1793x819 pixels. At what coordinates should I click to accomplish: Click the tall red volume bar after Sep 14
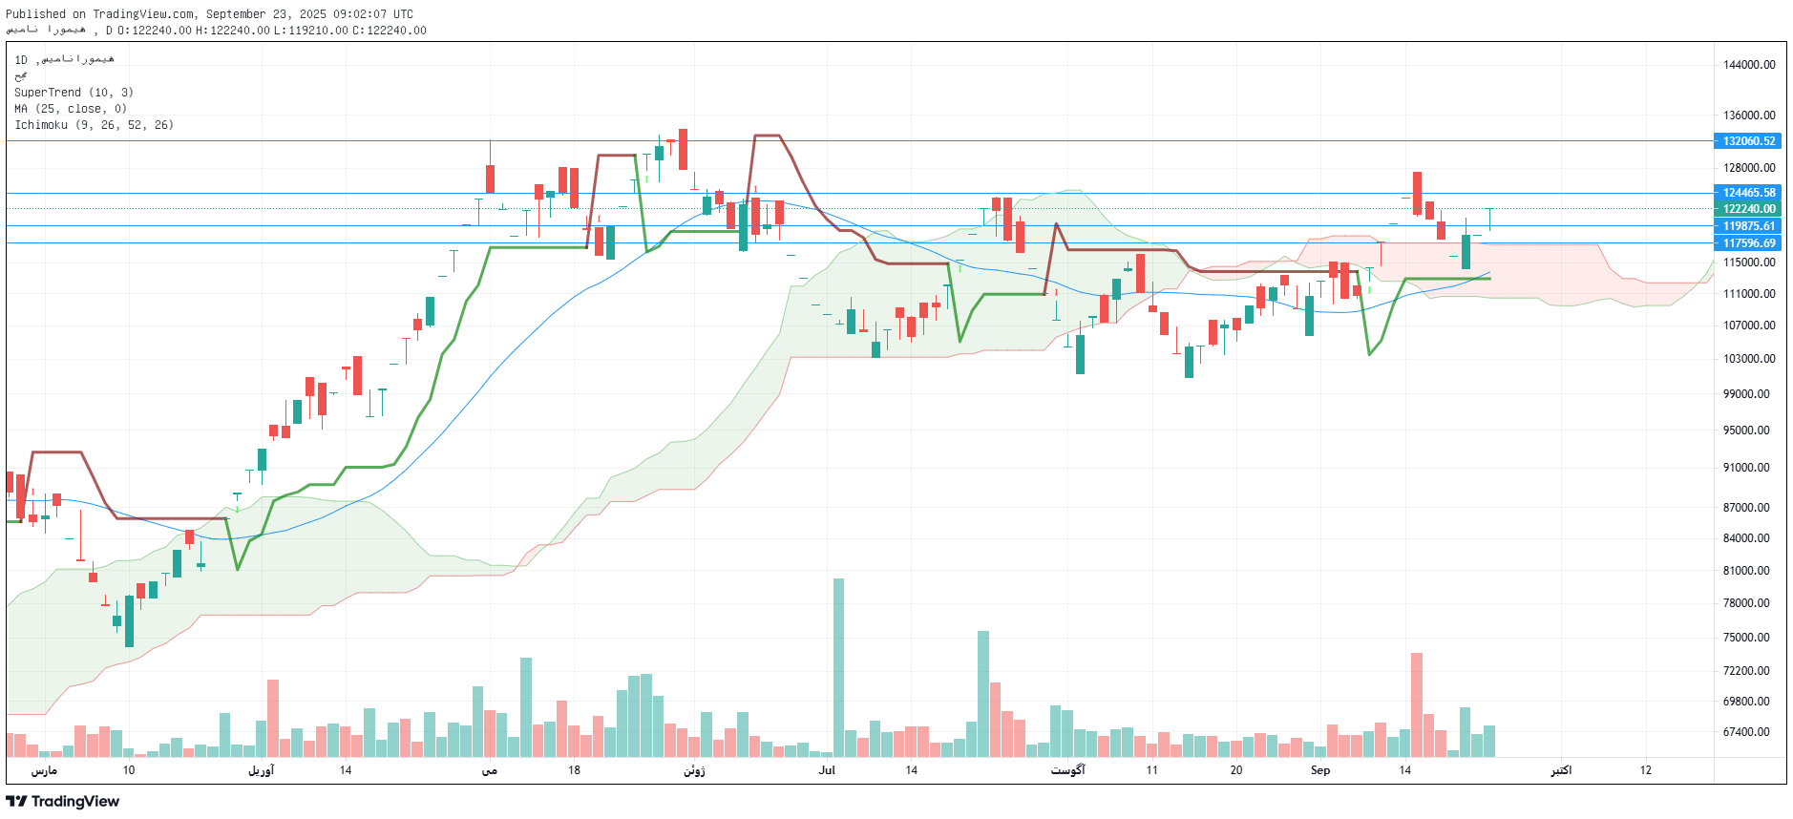tap(1417, 704)
